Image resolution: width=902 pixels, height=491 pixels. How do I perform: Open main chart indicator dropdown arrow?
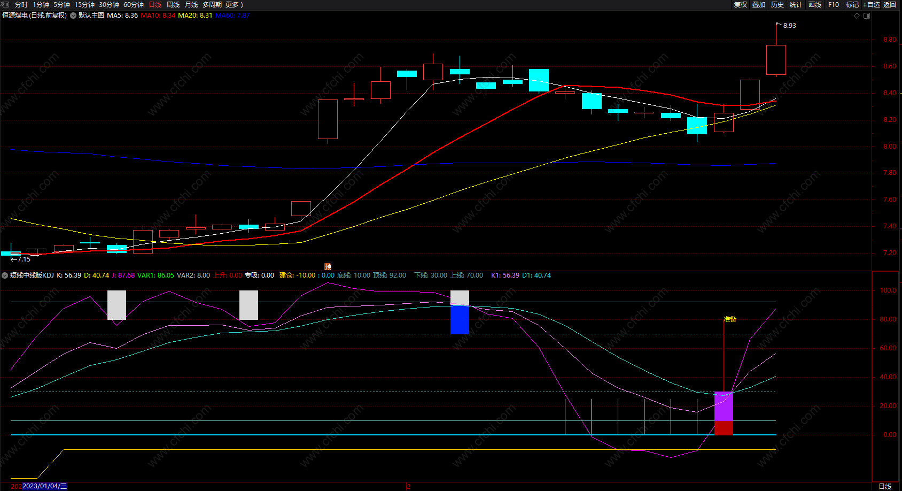[x=73, y=16]
